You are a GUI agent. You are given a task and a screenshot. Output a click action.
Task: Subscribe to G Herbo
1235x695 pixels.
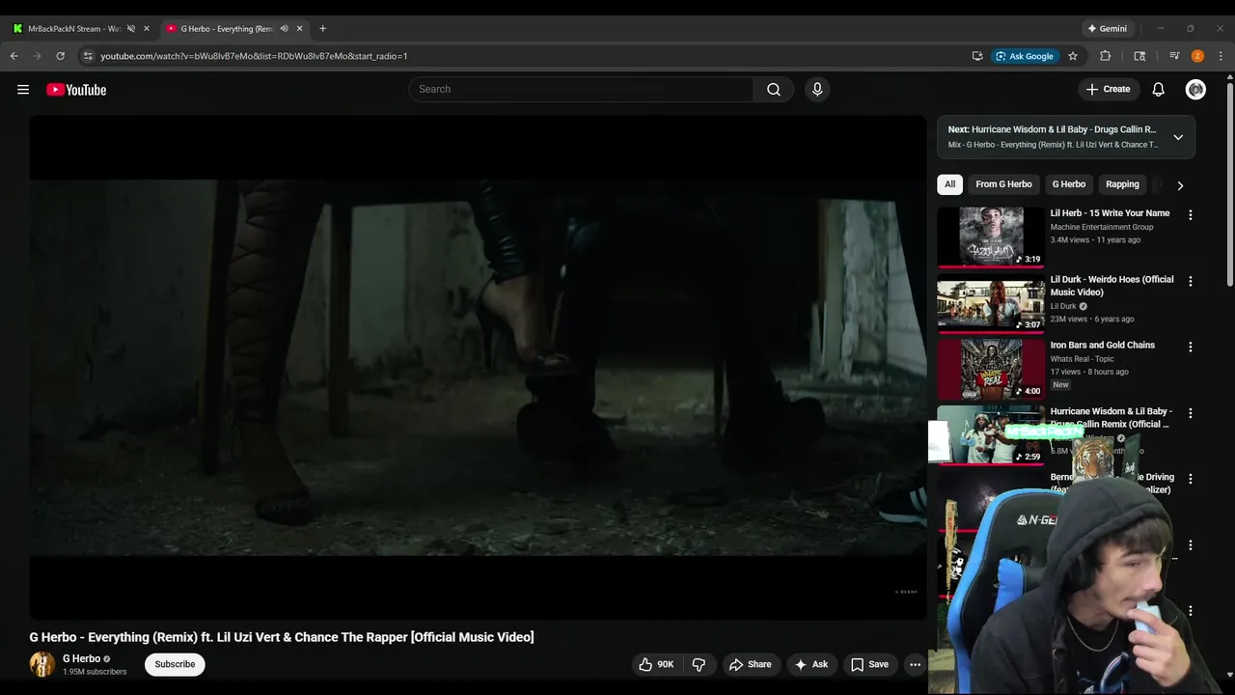coord(175,664)
